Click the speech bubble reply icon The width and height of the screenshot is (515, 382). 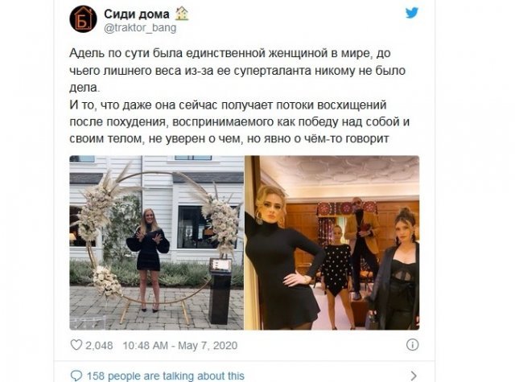coord(76,376)
